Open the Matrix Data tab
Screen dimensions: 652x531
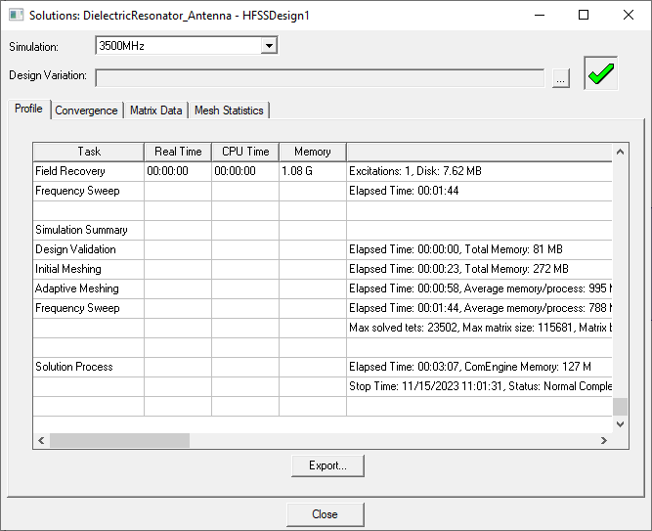[155, 111]
